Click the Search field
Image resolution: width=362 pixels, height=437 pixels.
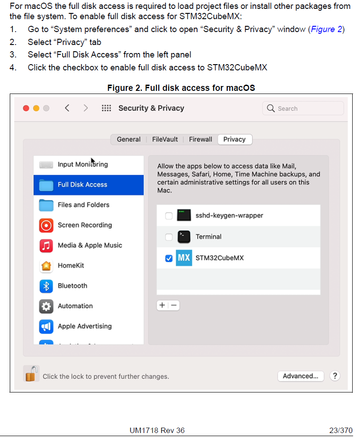click(x=303, y=108)
